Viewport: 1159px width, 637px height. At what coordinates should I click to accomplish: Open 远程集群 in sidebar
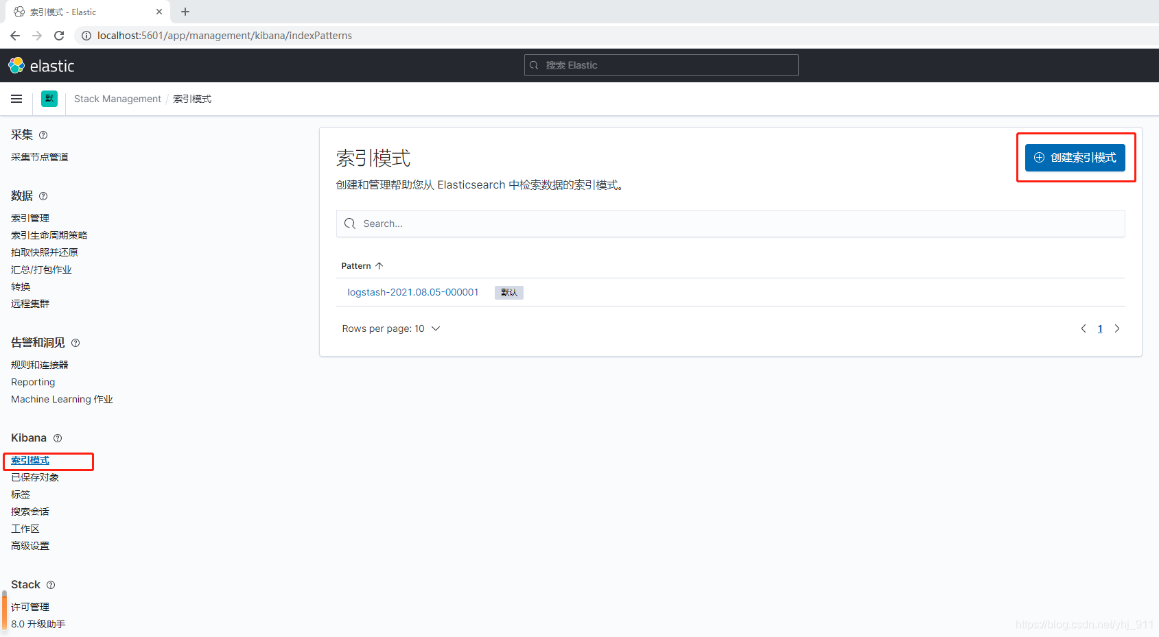[x=30, y=304]
